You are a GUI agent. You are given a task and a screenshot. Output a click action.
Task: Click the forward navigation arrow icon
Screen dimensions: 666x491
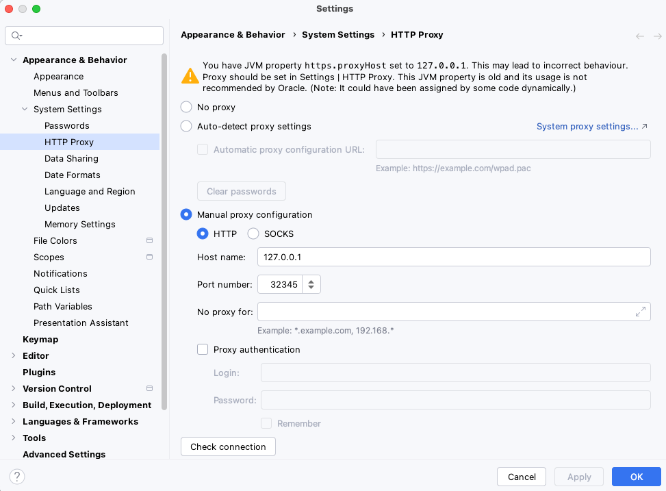[x=658, y=36]
